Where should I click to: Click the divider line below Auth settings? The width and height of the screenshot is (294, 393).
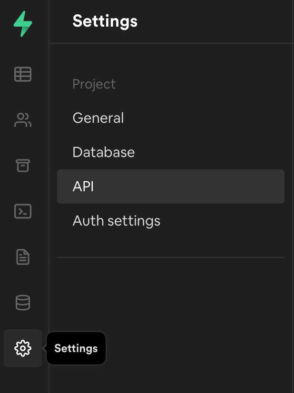(x=170, y=257)
